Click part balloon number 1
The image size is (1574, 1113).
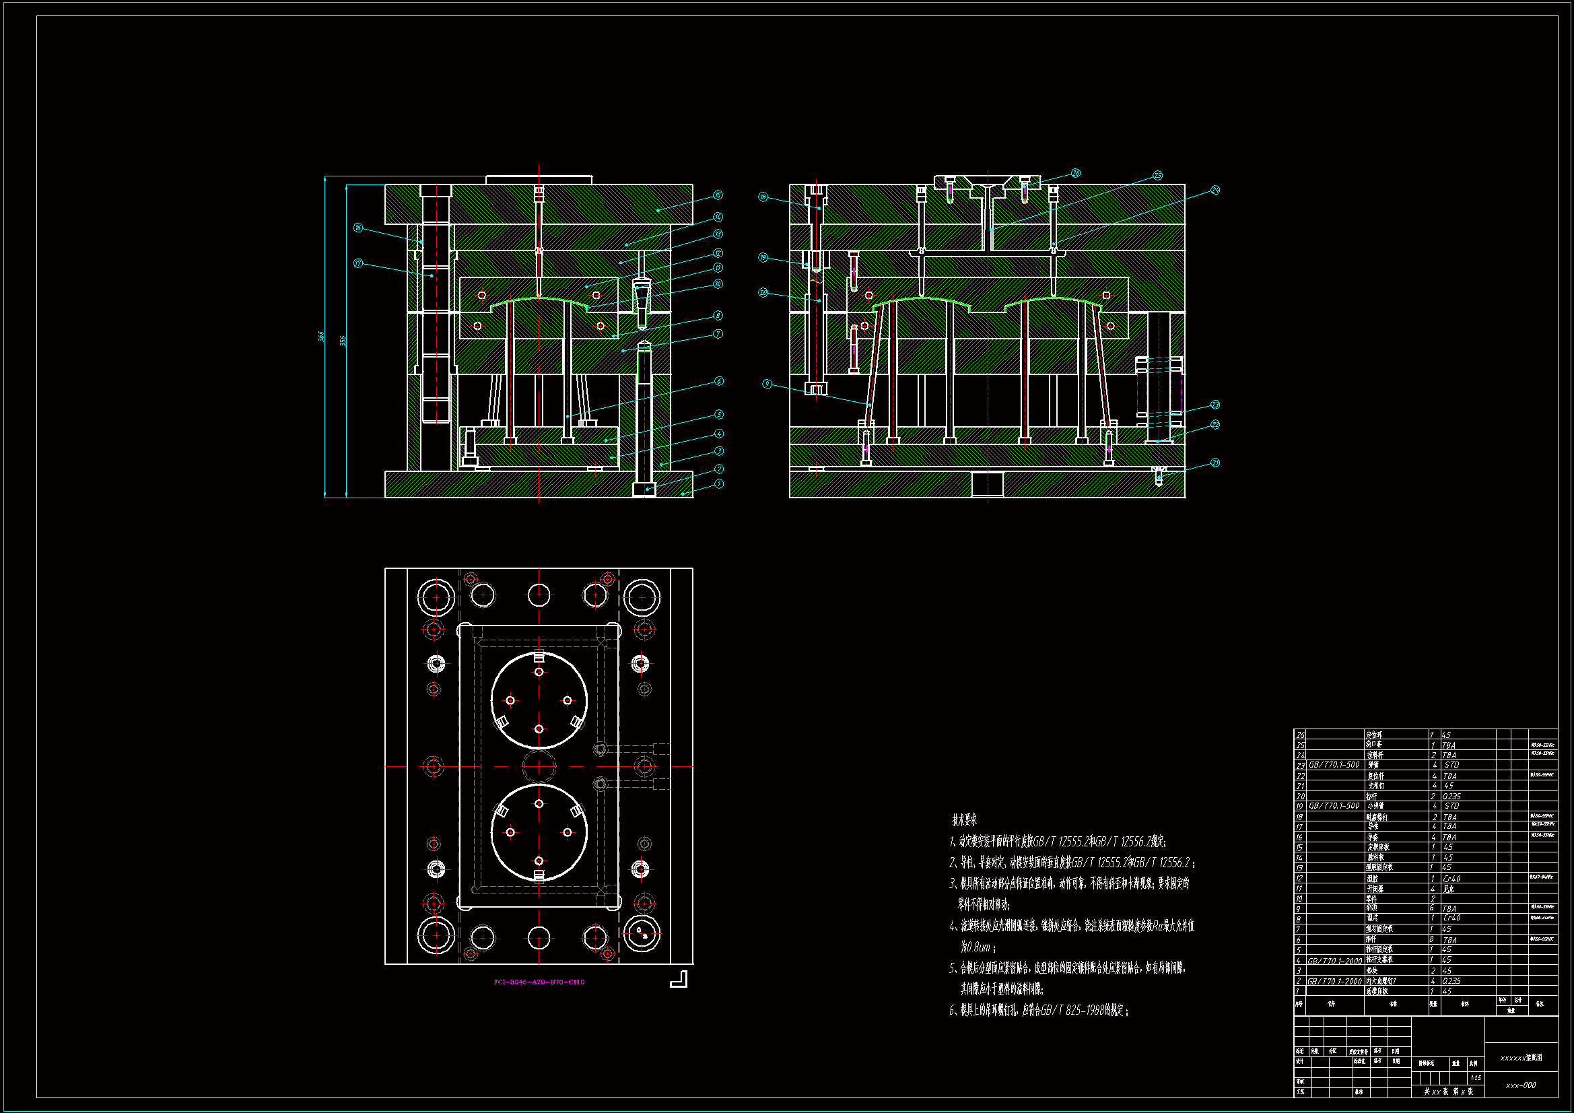point(719,484)
